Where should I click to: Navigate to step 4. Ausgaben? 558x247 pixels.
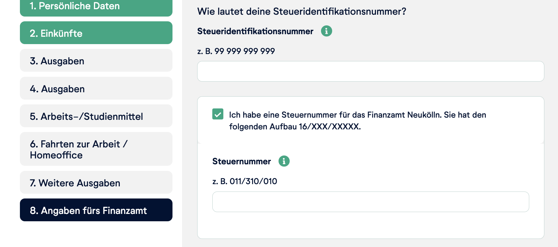click(x=96, y=89)
